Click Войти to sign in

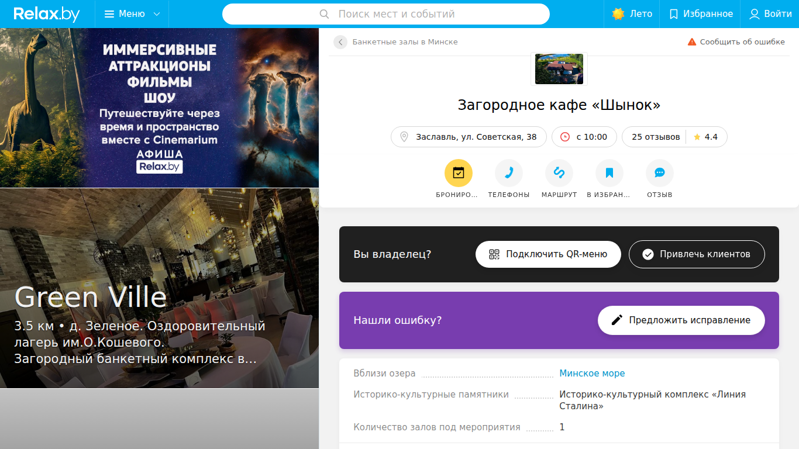(770, 14)
